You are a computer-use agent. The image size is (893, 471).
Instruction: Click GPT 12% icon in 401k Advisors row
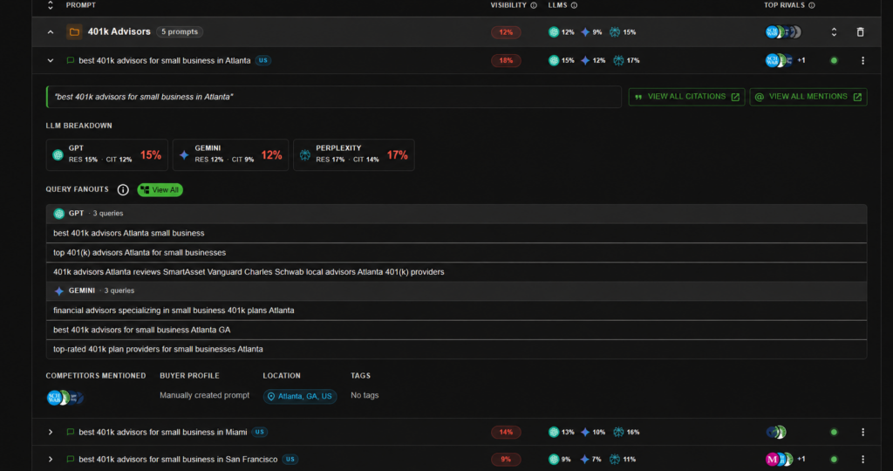(554, 32)
